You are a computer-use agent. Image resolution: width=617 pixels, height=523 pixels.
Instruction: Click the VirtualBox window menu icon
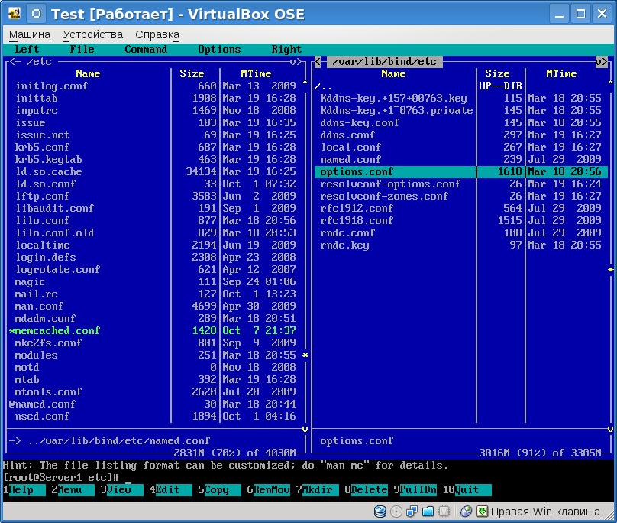click(x=13, y=14)
